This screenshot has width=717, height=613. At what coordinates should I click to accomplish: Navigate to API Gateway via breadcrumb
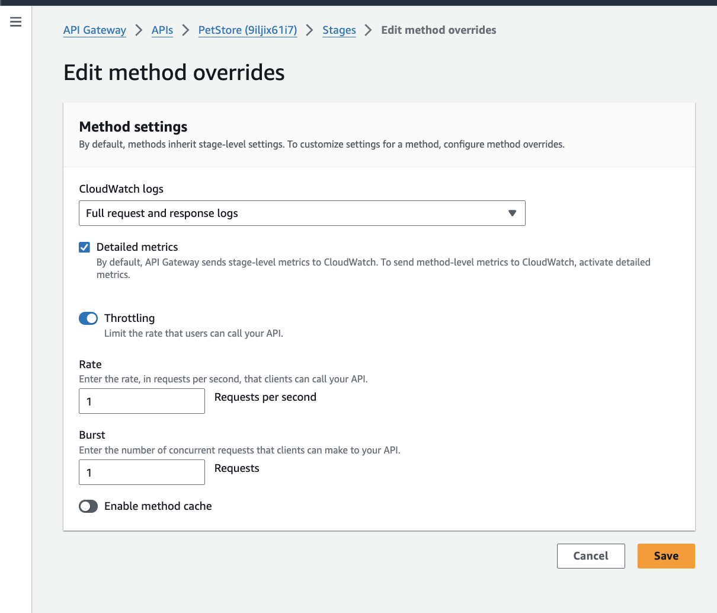point(94,30)
